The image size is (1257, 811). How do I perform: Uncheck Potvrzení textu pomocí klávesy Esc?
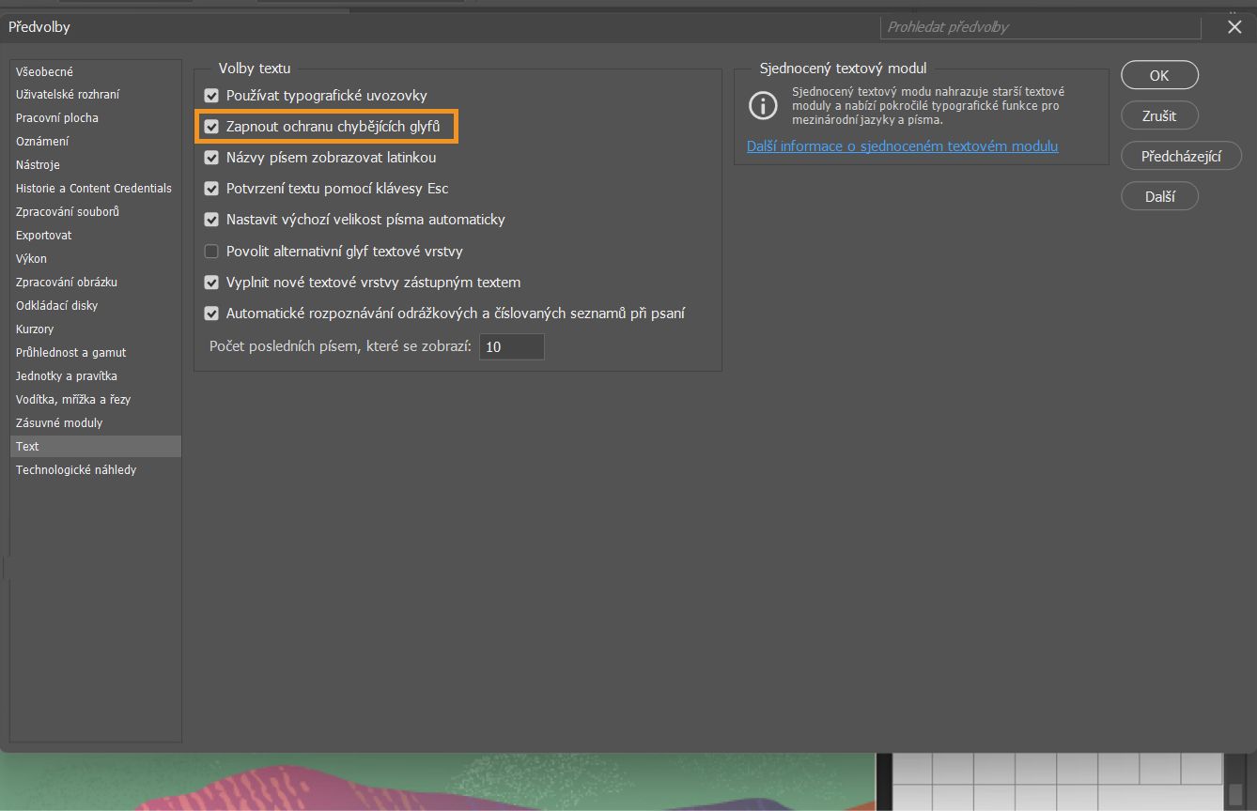tap(211, 189)
